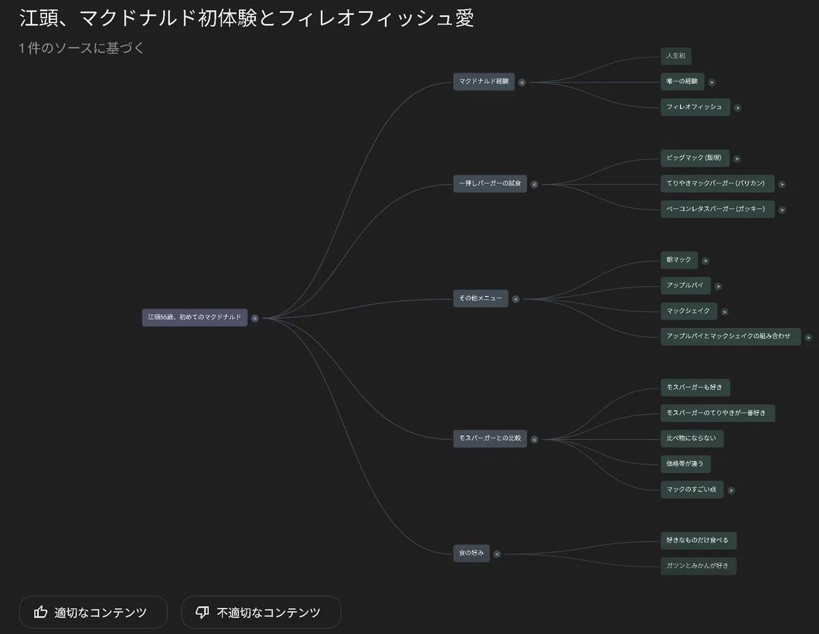Rate with 適切なコンテンツ button

point(94,612)
